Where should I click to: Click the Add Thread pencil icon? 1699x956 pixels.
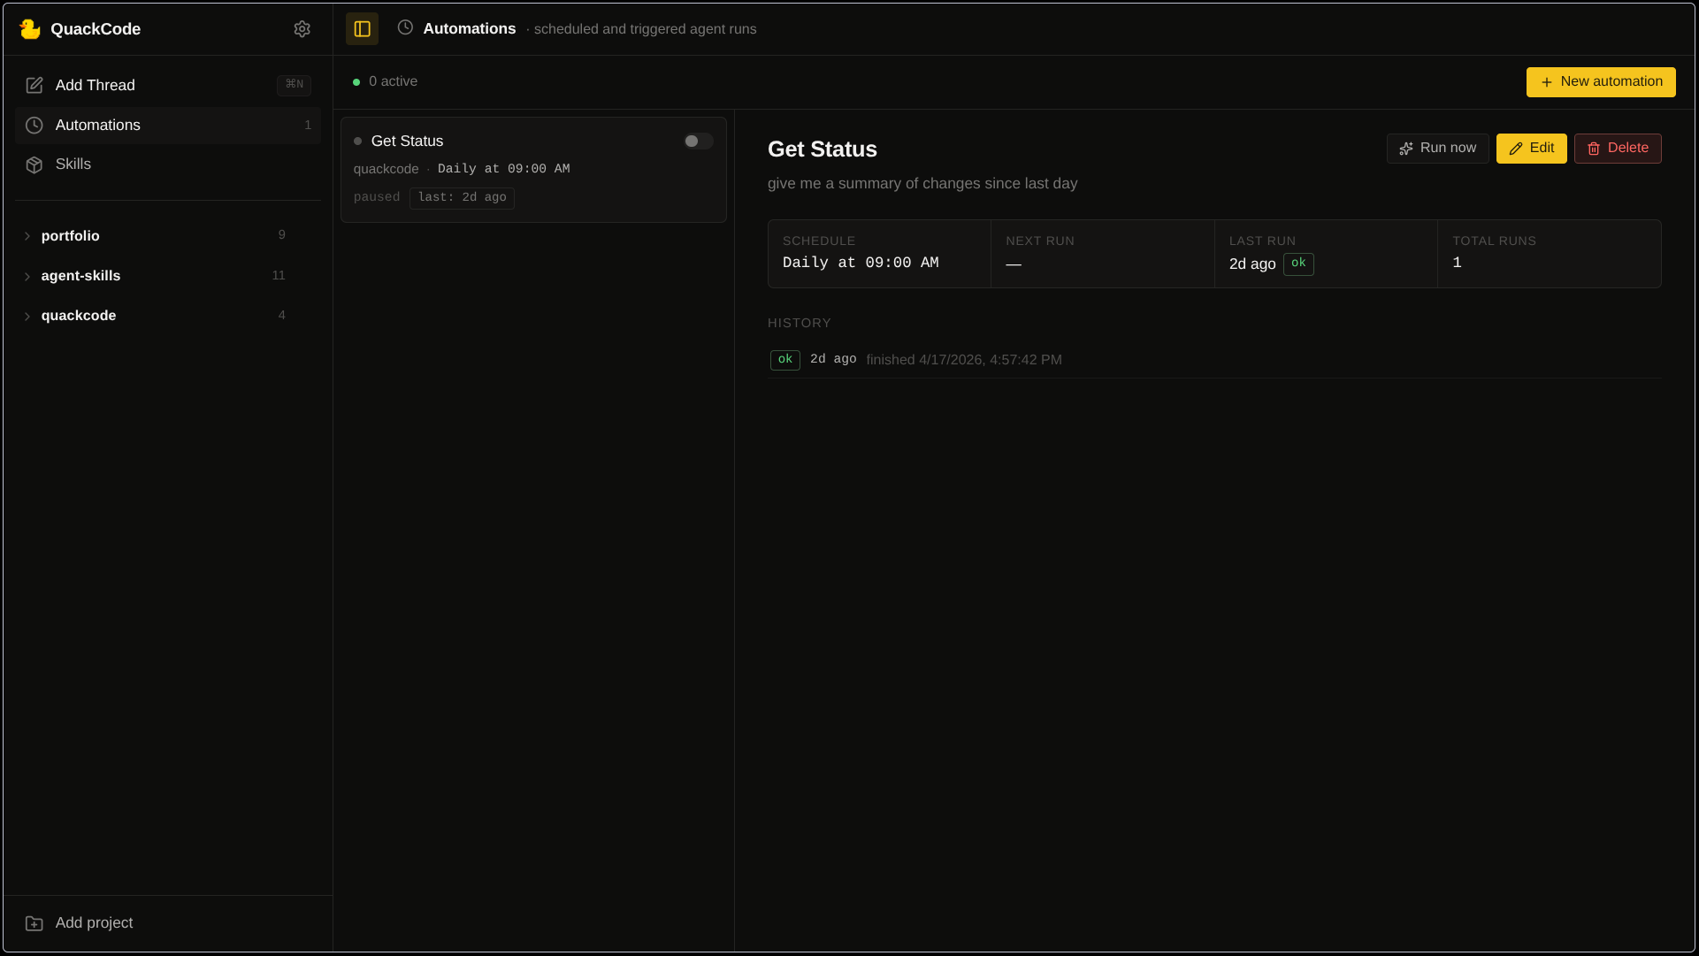pyautogui.click(x=34, y=85)
